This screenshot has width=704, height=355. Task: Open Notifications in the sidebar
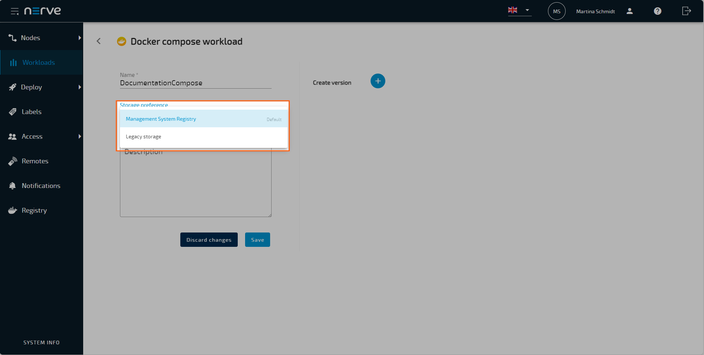coord(41,186)
